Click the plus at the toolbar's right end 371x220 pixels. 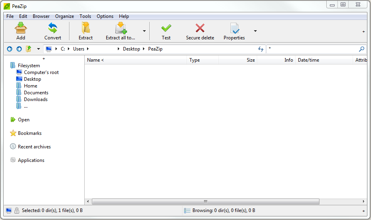pos(364,31)
